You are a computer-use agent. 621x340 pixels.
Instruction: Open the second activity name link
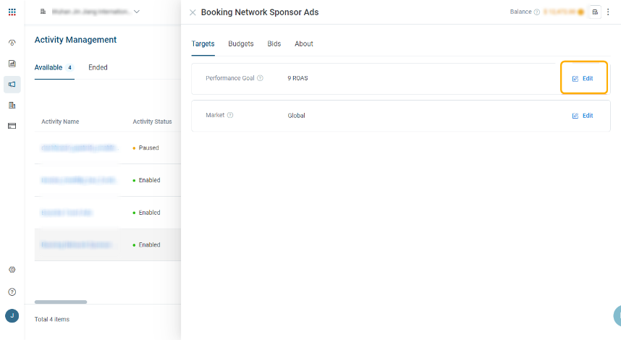pos(79,180)
